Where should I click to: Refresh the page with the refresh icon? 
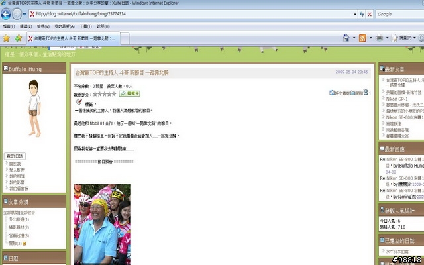[362, 14]
